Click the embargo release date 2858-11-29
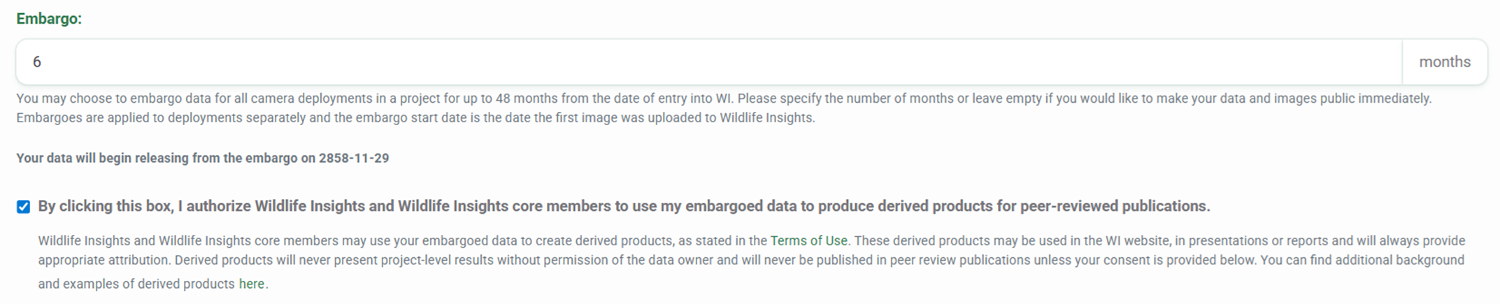The height and width of the screenshot is (304, 1500). click(354, 159)
